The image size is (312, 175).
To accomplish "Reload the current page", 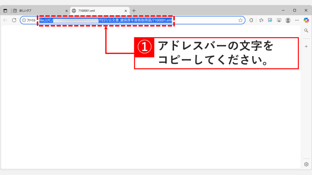I will [14, 20].
